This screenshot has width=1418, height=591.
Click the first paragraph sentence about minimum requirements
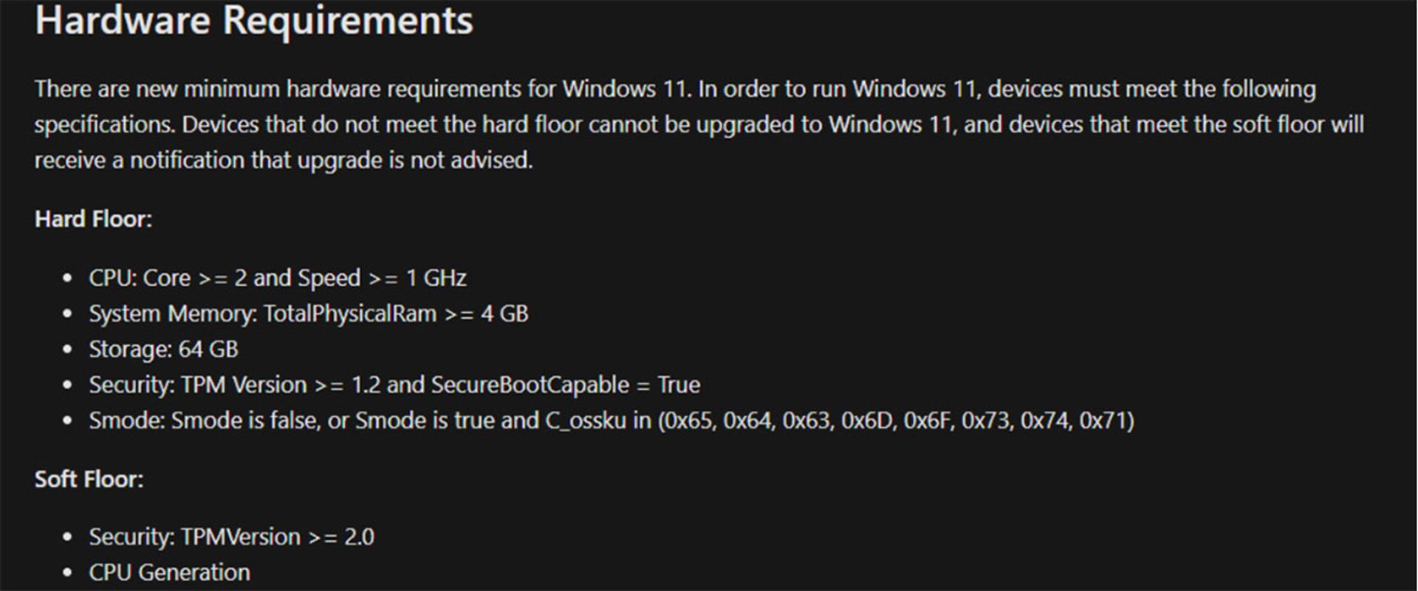click(x=363, y=89)
